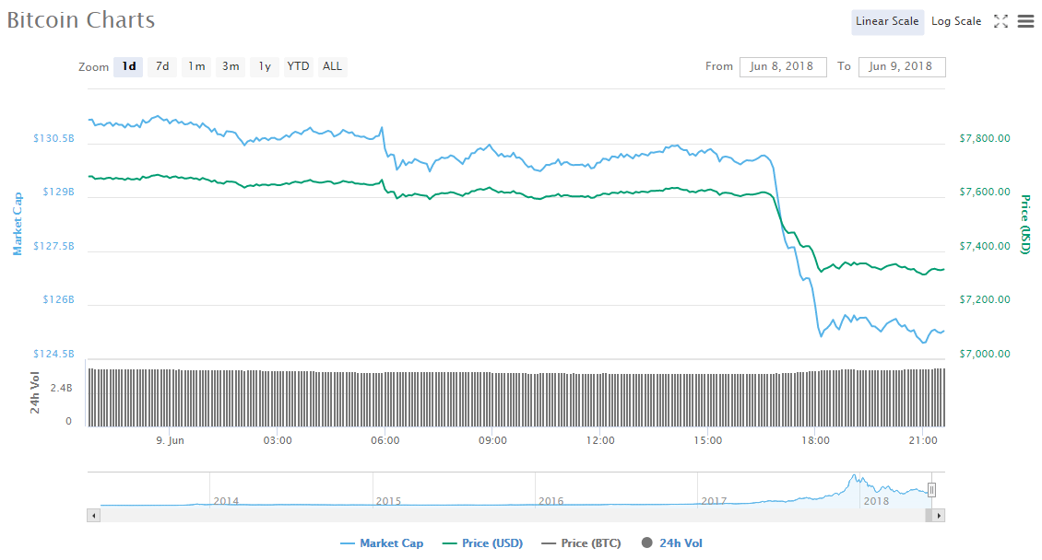This screenshot has height=560, width=1042.
Task: Click the horizontal scrollbar below the navigator
Action: pyautogui.click(x=516, y=516)
